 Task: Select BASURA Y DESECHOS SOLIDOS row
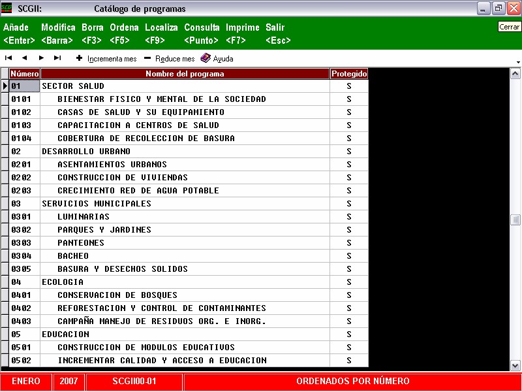[x=185, y=269]
